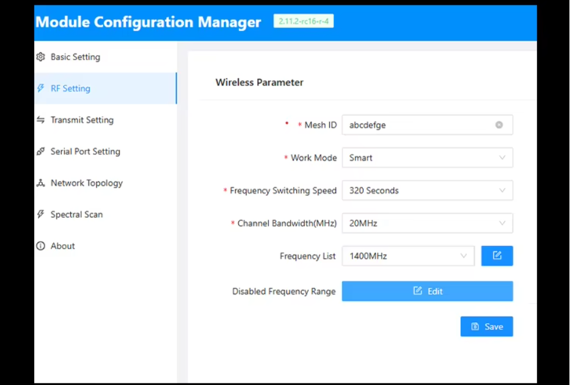Screen dimensions: 570x385
Task: Expand the Frequency List 1400MHz dropdown
Action: 408,256
